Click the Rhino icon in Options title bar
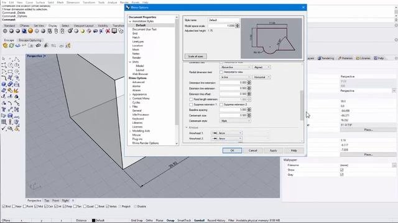398x223 pixels. (128, 7)
